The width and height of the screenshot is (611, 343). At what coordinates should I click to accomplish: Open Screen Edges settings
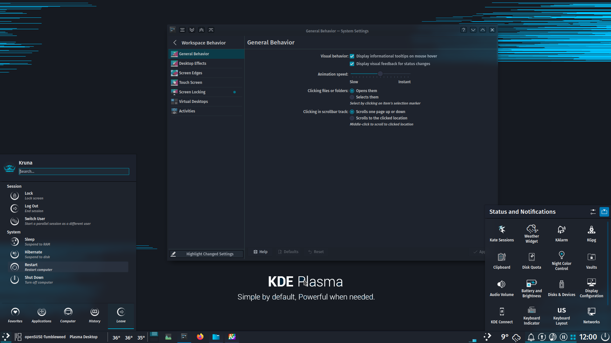pyautogui.click(x=206, y=73)
